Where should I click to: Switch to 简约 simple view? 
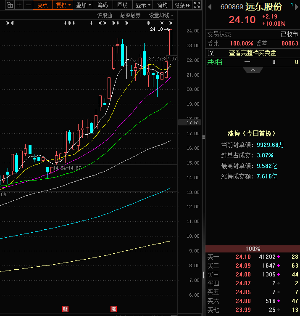pos(162,5)
